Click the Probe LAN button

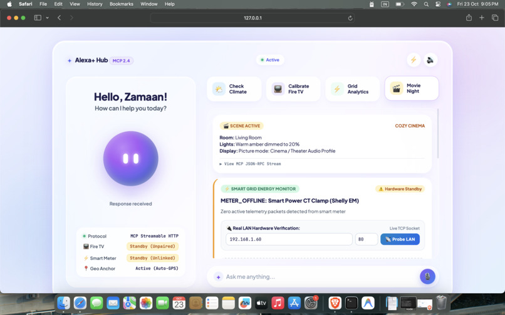pos(400,239)
